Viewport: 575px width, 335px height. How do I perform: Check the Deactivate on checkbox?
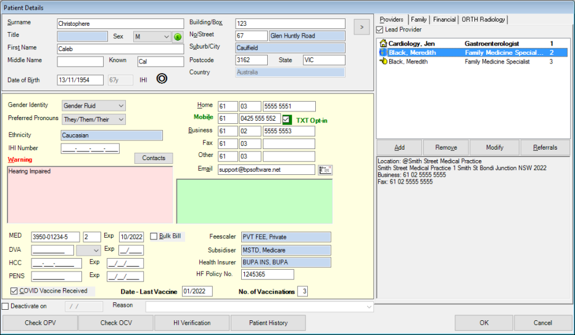(x=5, y=306)
